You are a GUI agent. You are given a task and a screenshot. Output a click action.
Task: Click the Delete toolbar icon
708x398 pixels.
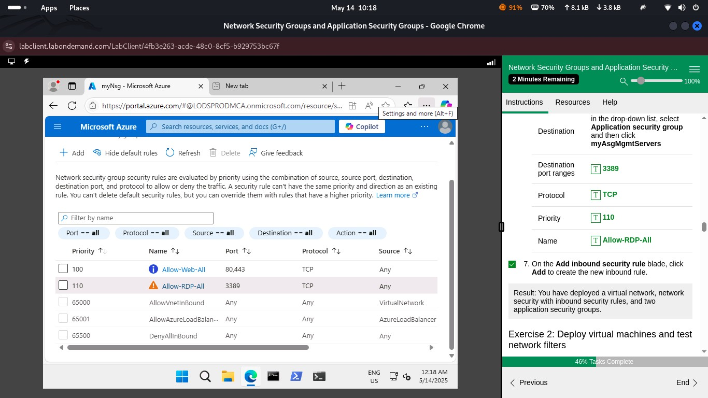213,152
